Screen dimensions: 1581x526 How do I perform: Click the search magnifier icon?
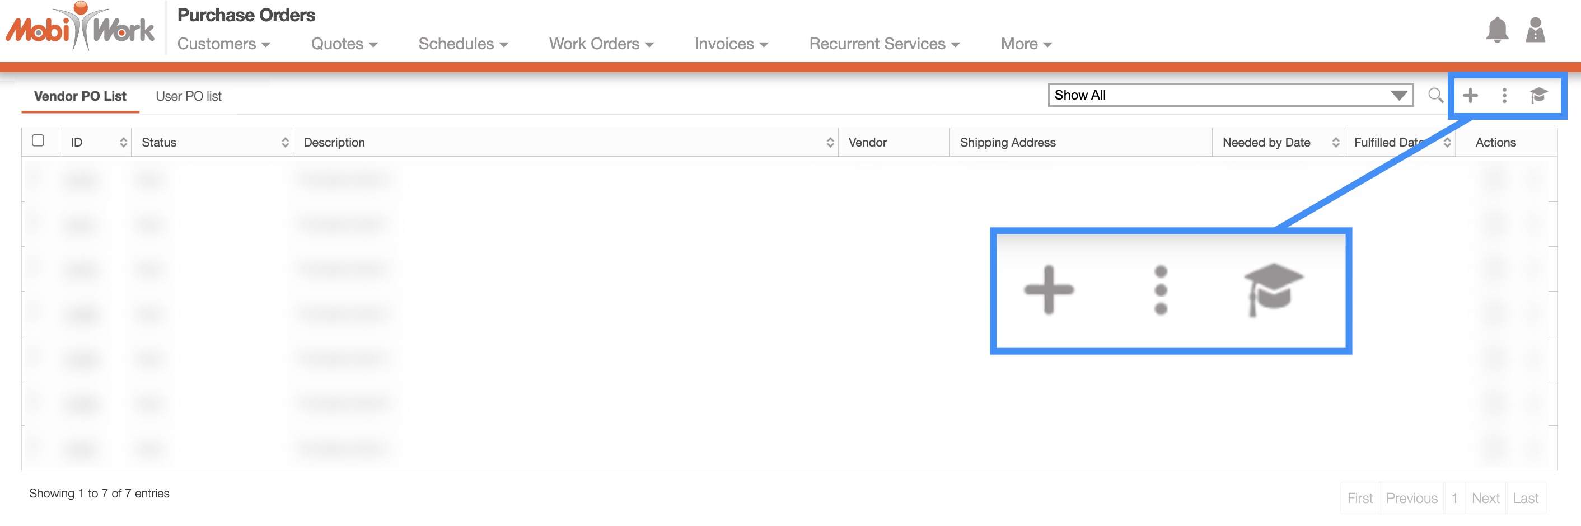(1435, 95)
